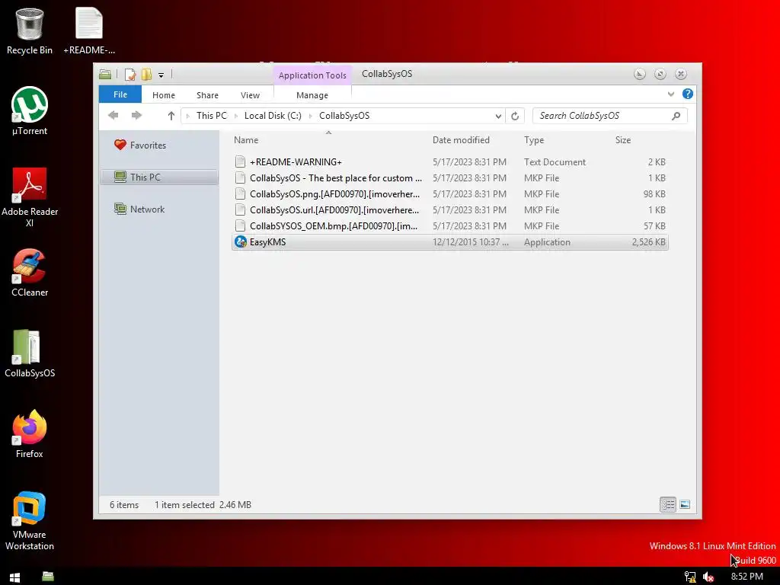The image size is (780, 585).
Task: Open the Customize Quick Access Toolbar dropdown
Action: pyautogui.click(x=161, y=75)
